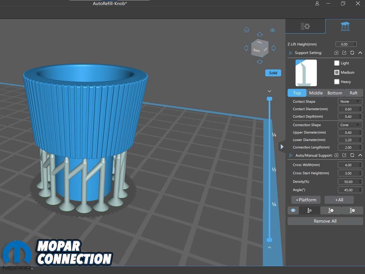
Task: Click the home view icon
Action: pyautogui.click(x=247, y=30)
